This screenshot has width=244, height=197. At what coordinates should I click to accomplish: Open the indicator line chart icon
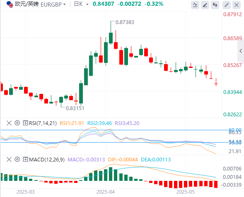[195, 5]
